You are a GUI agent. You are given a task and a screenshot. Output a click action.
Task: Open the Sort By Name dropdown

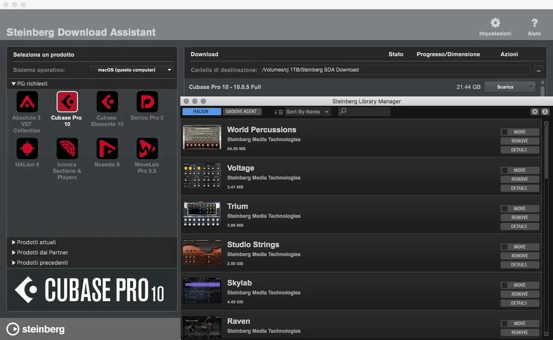point(308,112)
